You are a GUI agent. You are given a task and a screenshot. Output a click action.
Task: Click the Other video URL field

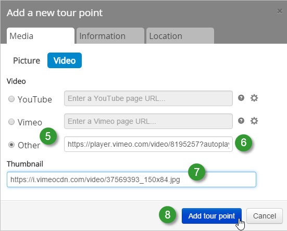pyautogui.click(x=148, y=144)
